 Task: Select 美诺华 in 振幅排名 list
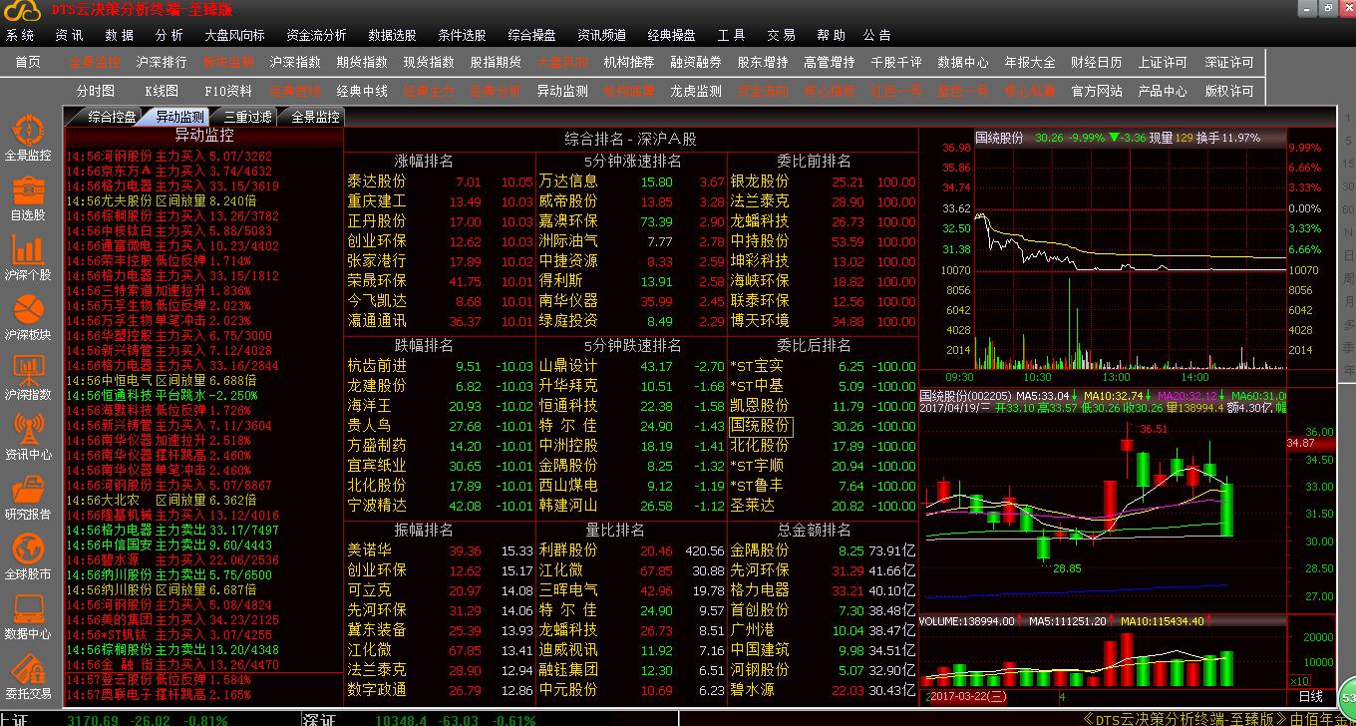coord(370,550)
